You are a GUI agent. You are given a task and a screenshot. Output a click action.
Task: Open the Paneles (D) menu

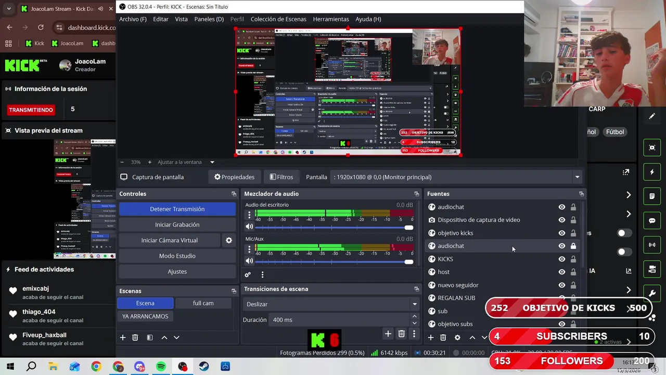[x=209, y=19]
